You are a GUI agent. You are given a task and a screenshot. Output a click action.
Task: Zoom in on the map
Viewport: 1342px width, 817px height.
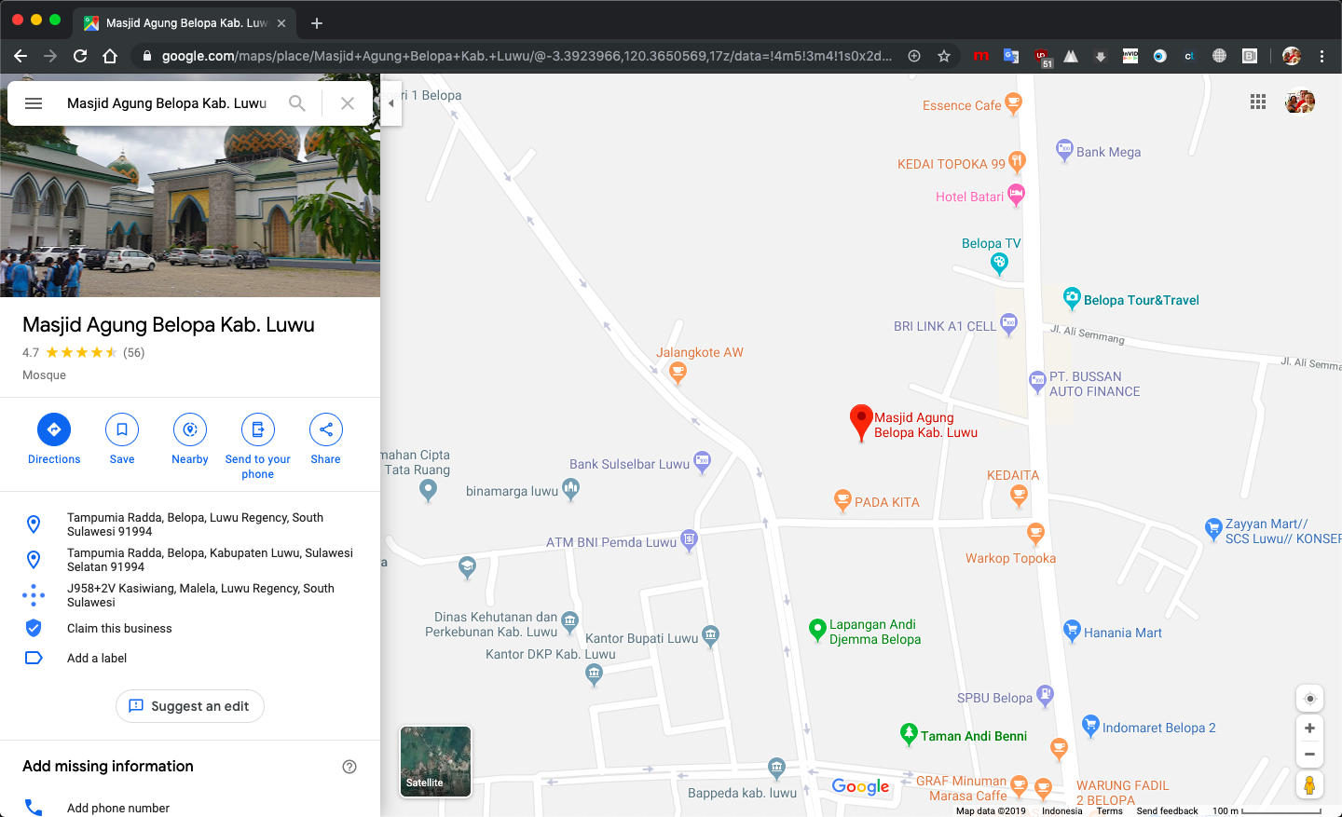coord(1309,728)
